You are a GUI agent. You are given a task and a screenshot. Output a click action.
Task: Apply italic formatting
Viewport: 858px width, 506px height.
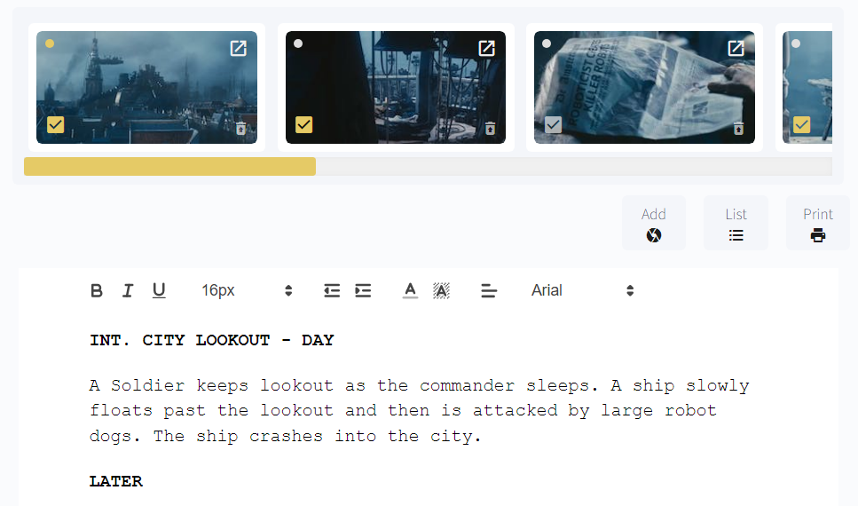pyautogui.click(x=128, y=291)
